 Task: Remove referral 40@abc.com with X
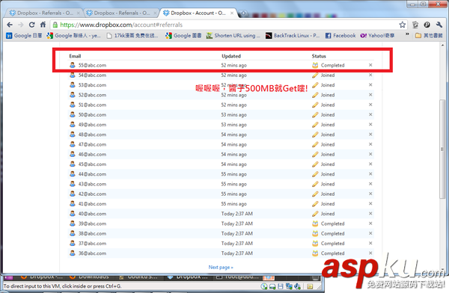click(x=370, y=214)
